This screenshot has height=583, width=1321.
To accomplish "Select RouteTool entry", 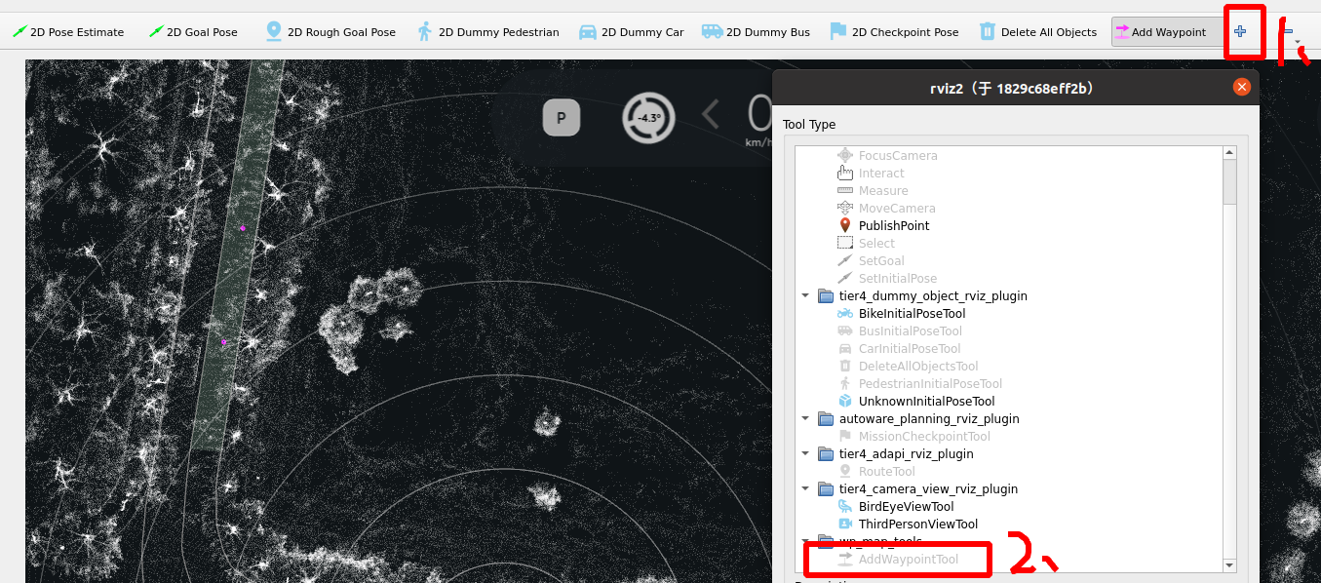I will [x=876, y=472].
